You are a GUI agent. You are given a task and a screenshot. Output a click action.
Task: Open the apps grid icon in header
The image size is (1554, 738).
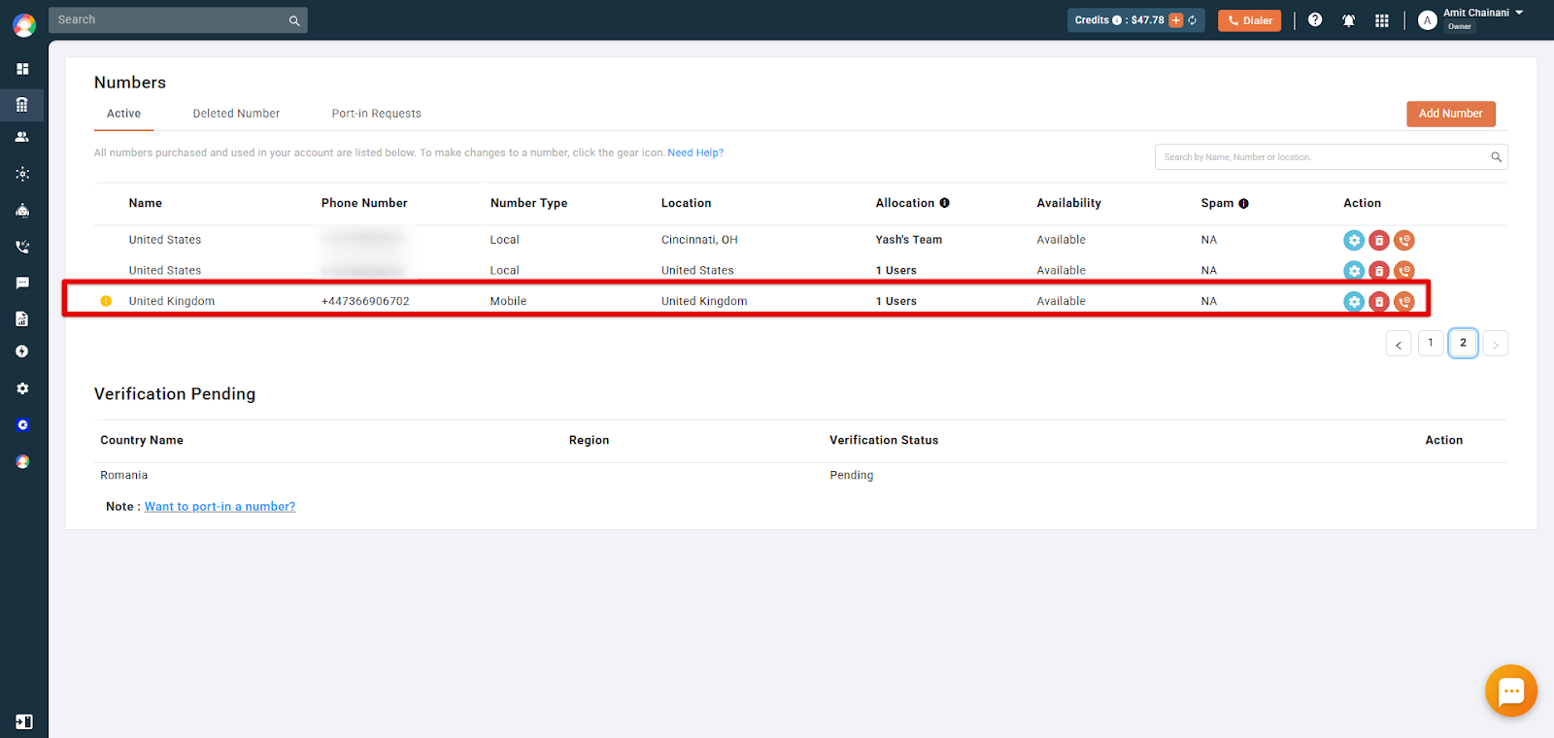(x=1382, y=20)
